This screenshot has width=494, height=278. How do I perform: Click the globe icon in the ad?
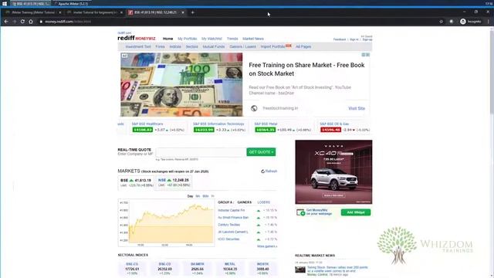coord(254,108)
